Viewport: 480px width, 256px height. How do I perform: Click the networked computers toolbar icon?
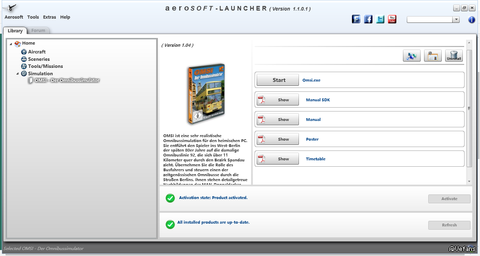[x=412, y=56]
